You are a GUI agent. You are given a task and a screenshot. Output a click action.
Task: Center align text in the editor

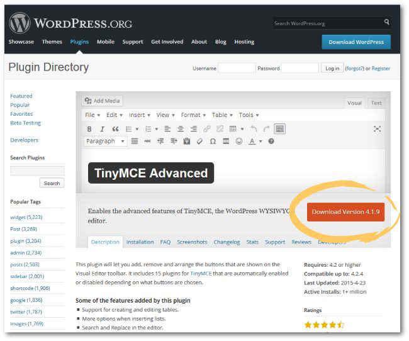pyautogui.click(x=181, y=129)
